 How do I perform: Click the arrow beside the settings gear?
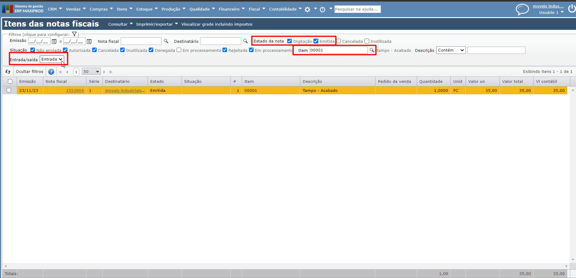tap(315, 9)
